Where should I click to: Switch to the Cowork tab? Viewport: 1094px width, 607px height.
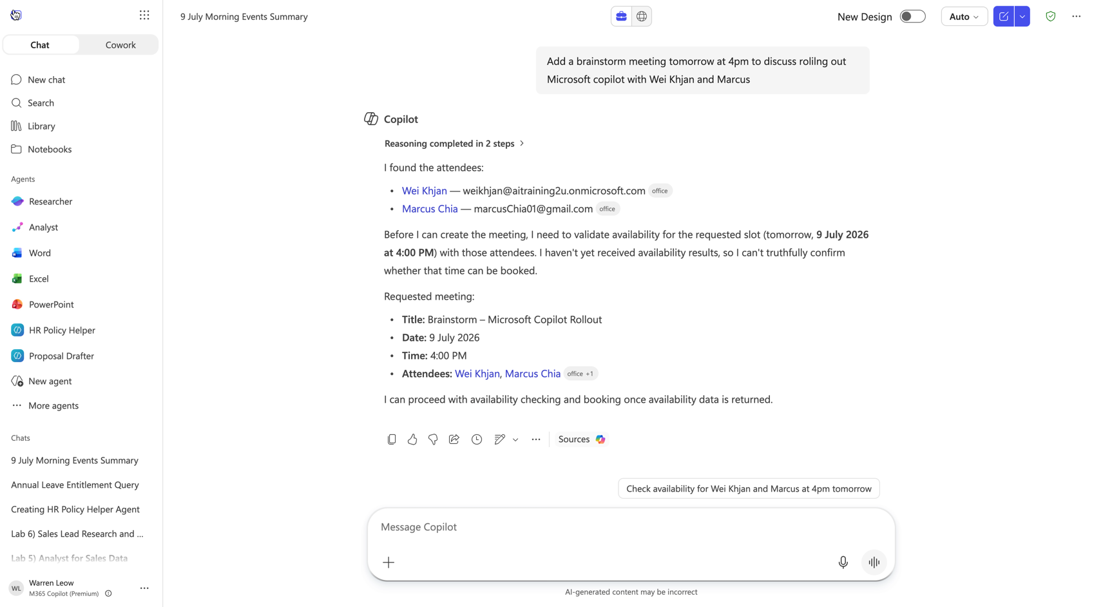[x=120, y=44]
